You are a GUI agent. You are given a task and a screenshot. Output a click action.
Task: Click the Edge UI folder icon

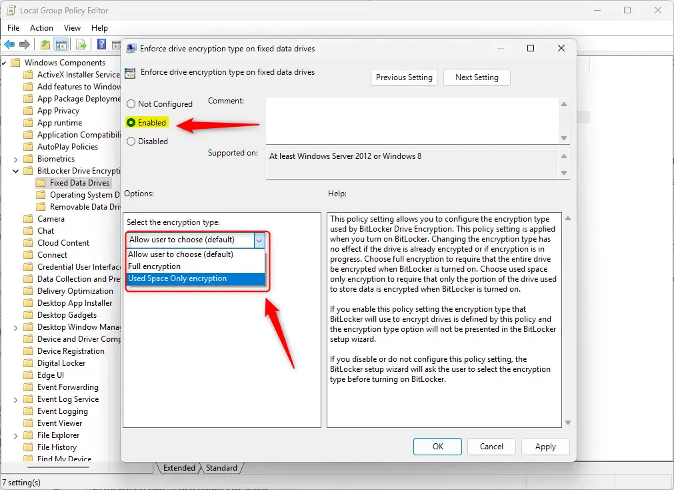[28, 375]
